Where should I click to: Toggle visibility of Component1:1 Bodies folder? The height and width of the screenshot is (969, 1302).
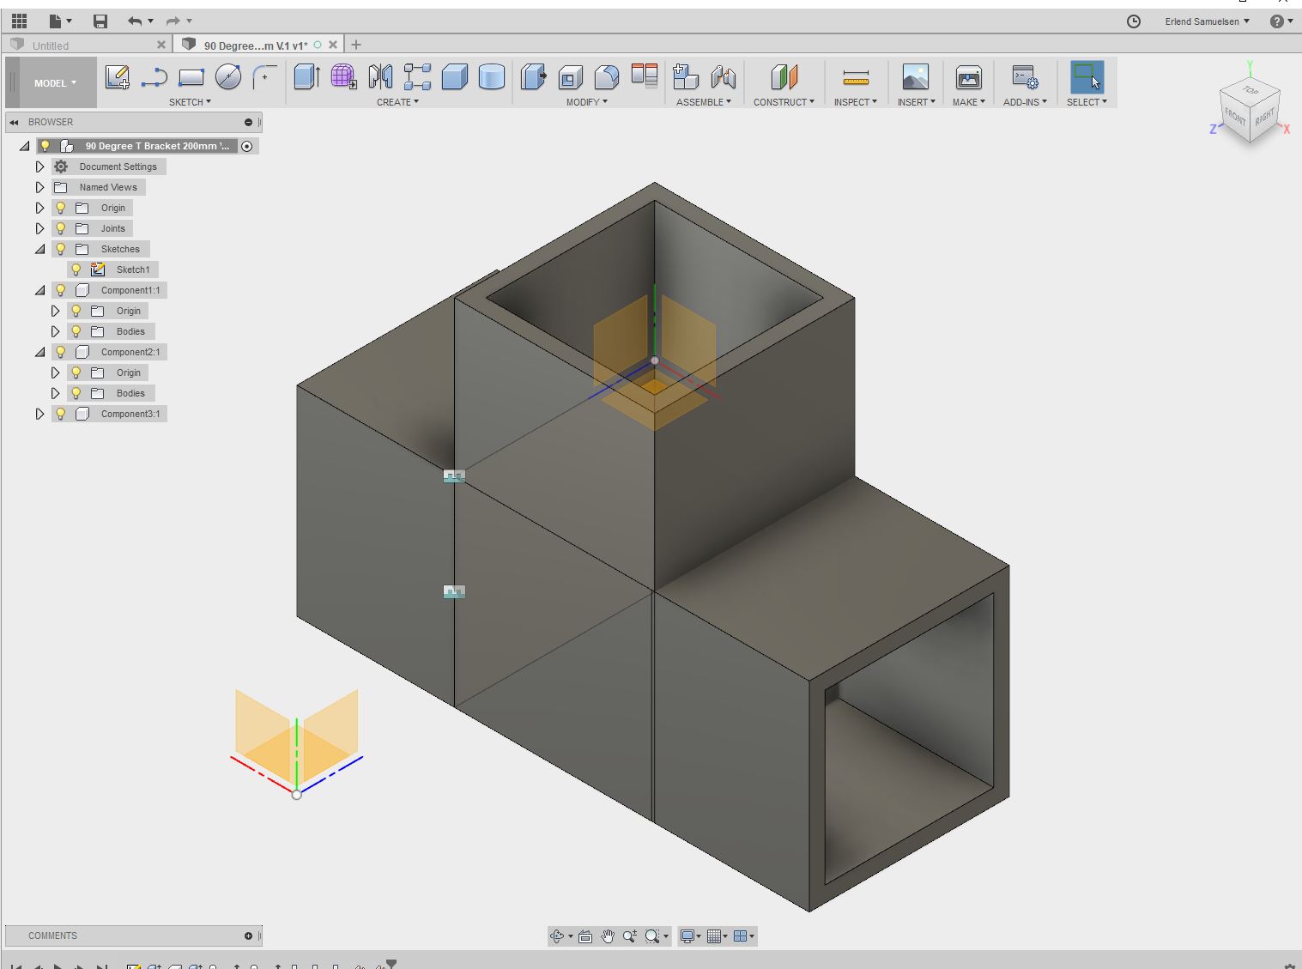pos(76,331)
